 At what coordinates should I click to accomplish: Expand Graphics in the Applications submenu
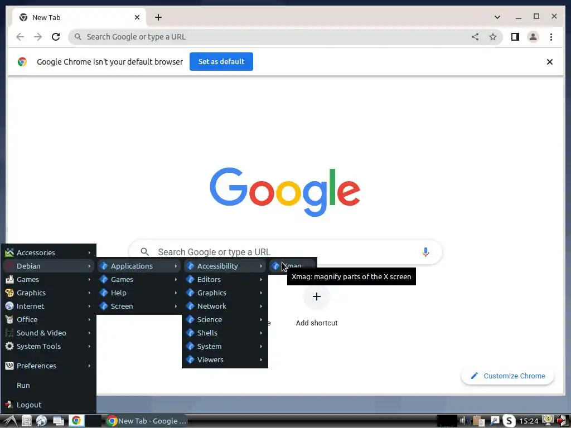pos(225,293)
